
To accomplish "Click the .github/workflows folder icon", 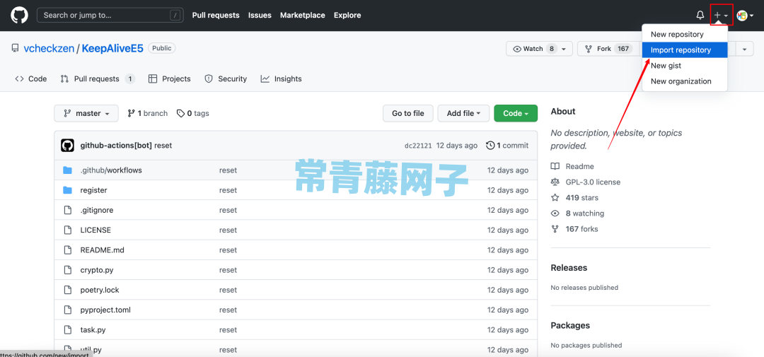I will [68, 170].
